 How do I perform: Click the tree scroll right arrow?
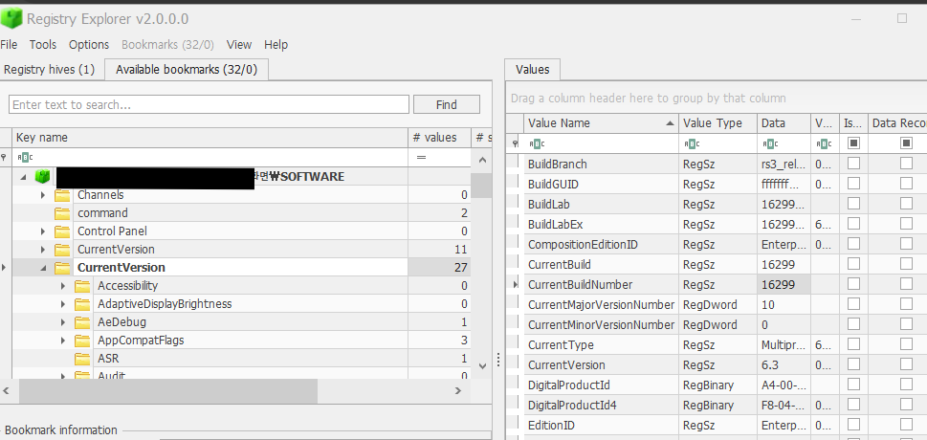tap(458, 391)
